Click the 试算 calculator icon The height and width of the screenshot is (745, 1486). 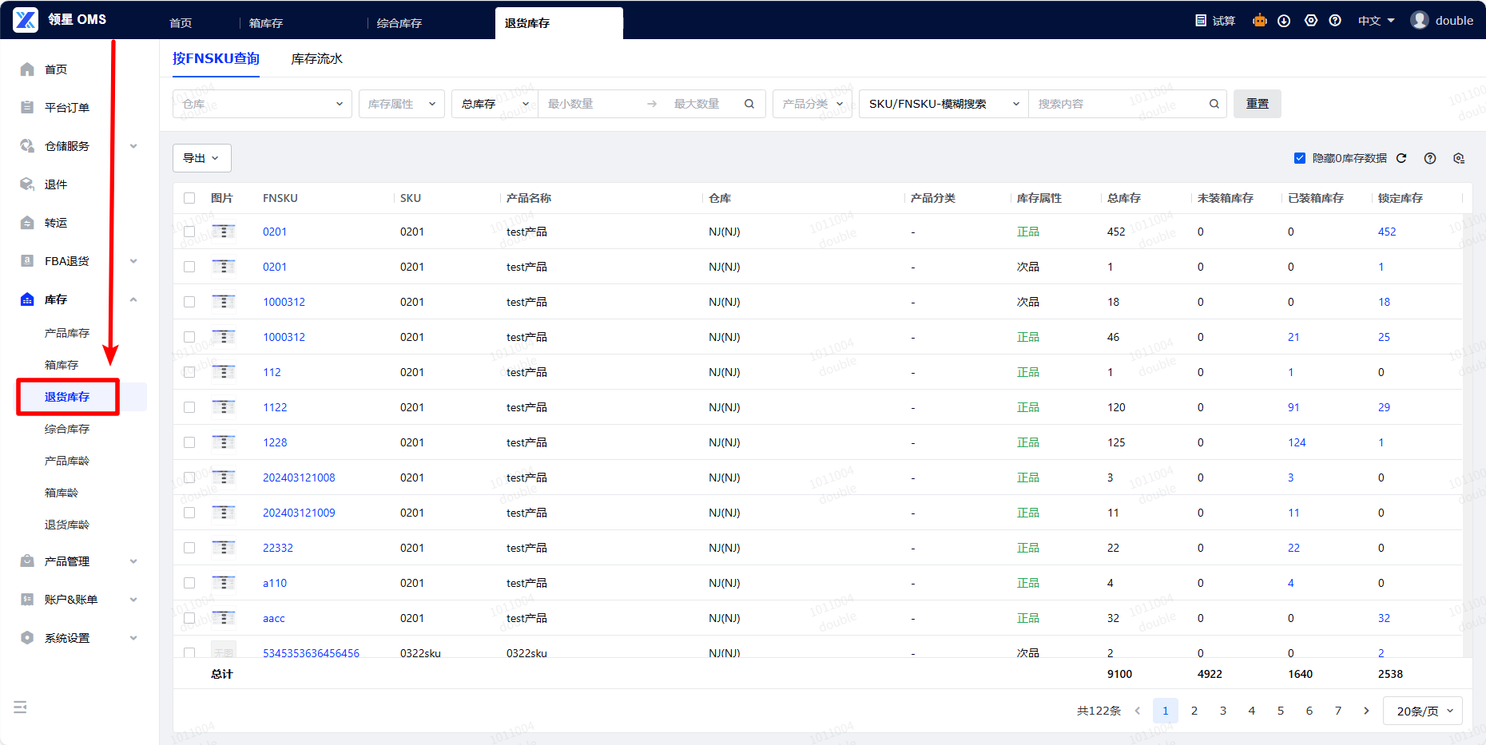click(x=1201, y=21)
